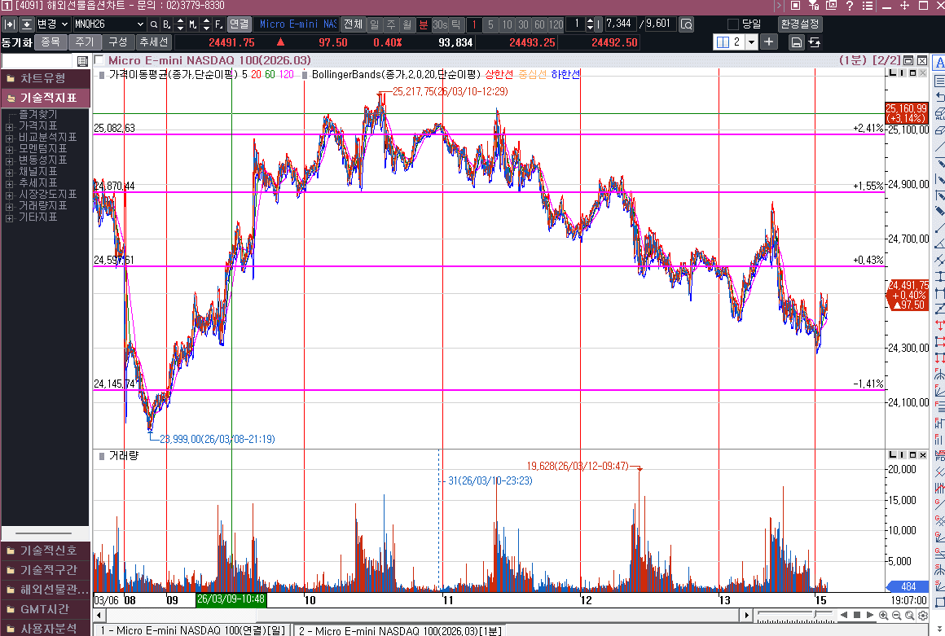Switch to the '1 - Micro E-mini NASDAQ 100(연결)[일]' tab
Screen dimensions: 945x636
pos(192,630)
